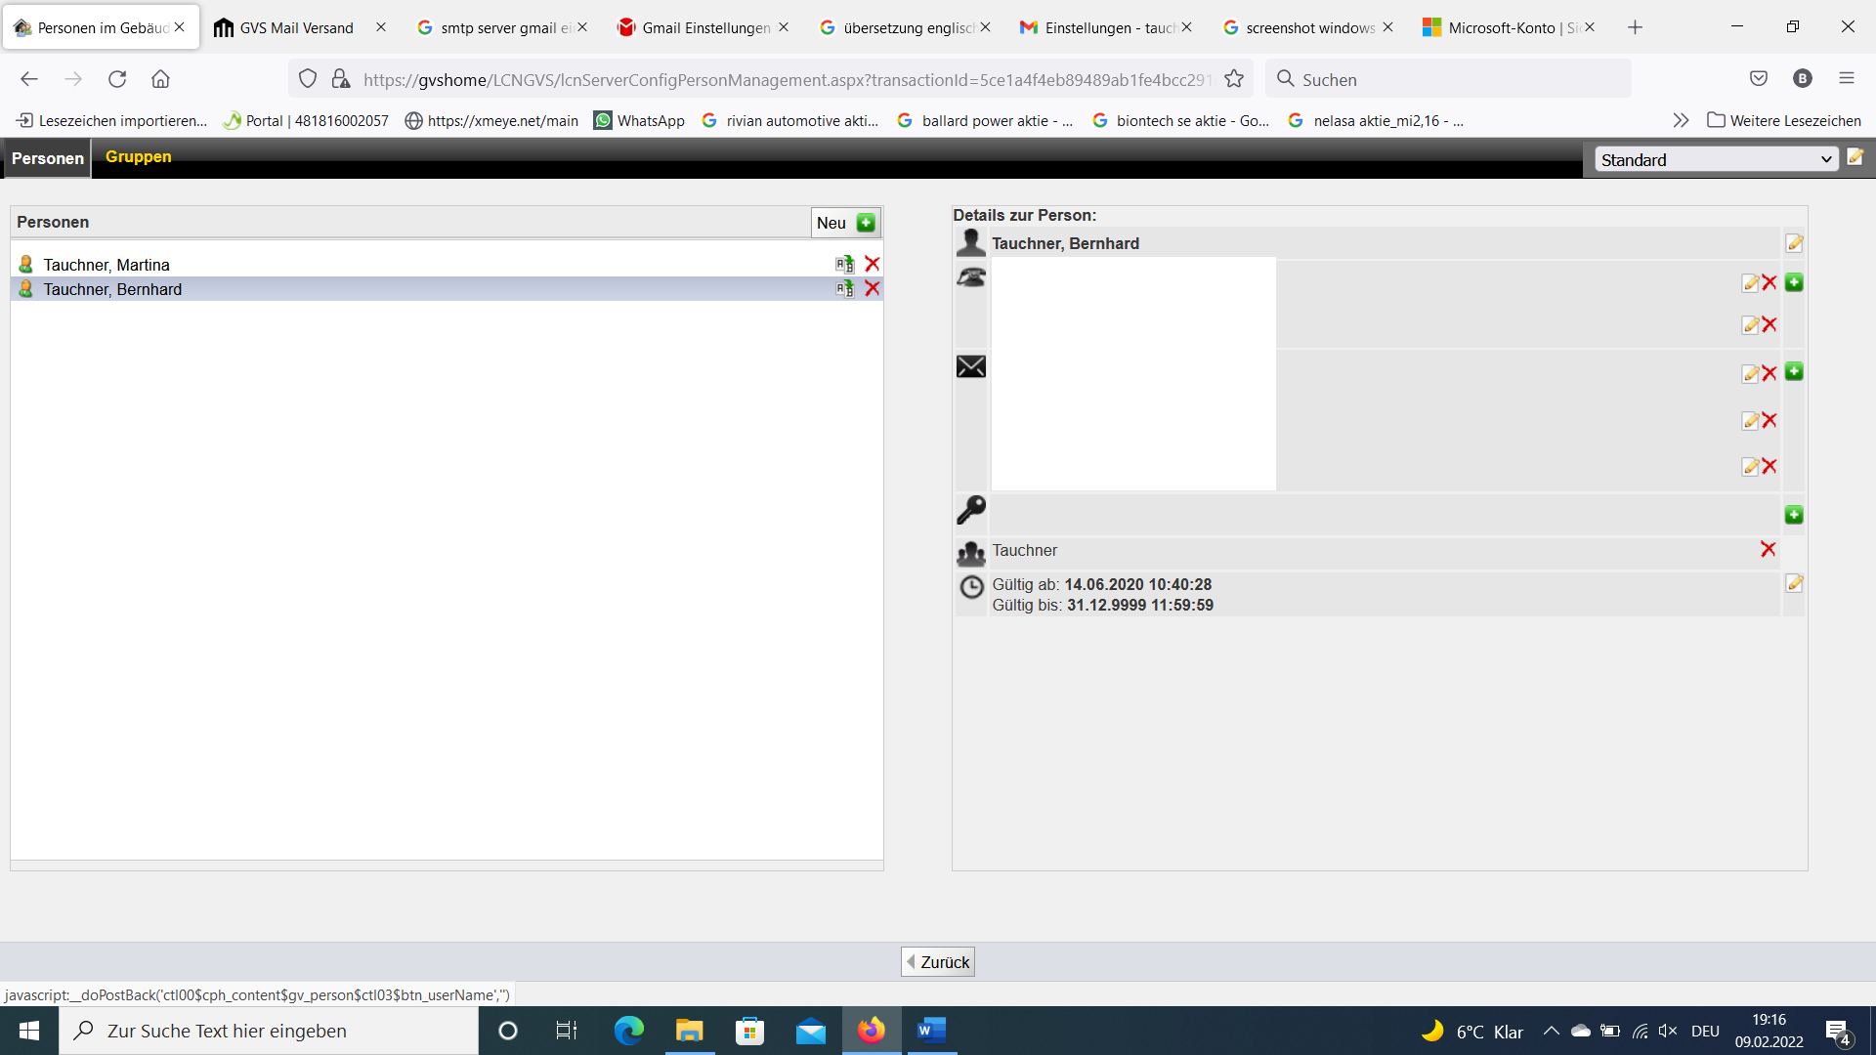
Task: Show more bookmarks chevron
Action: coord(1681,120)
